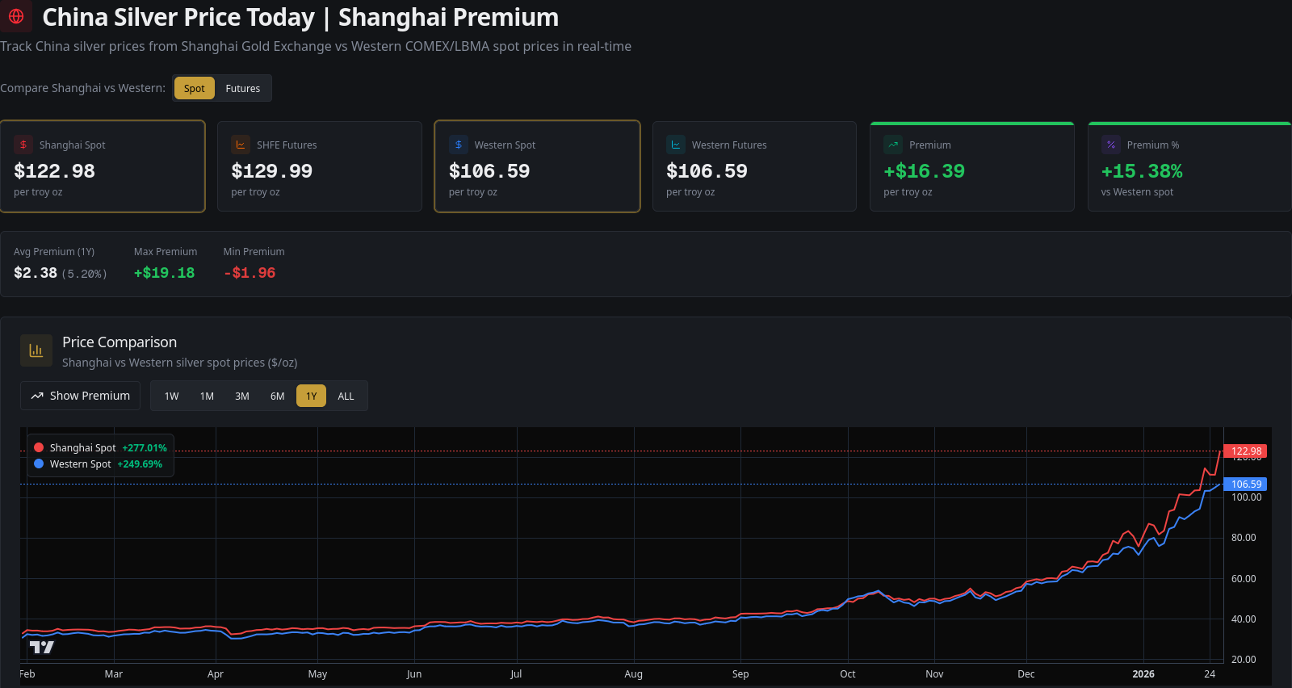Click the Premium +$16.39 card
Screen dimensions: 1292x688
pos(972,166)
